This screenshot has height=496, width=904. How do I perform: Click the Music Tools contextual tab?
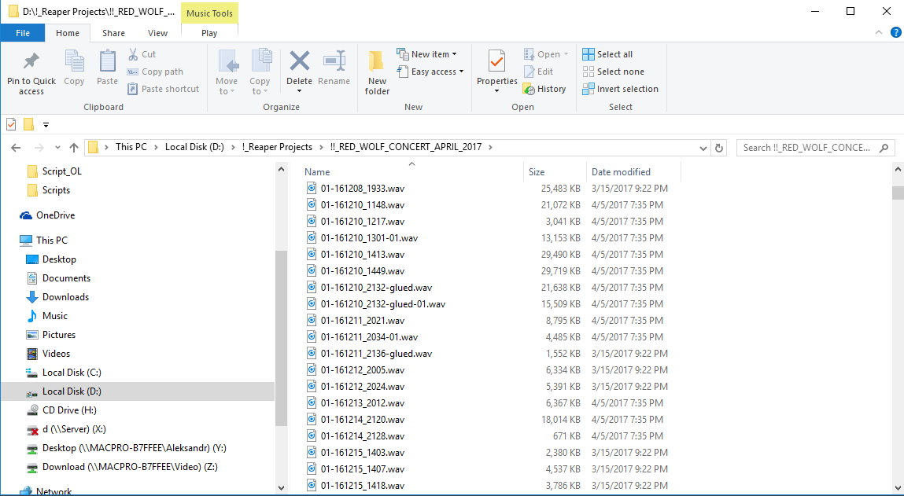209,13
